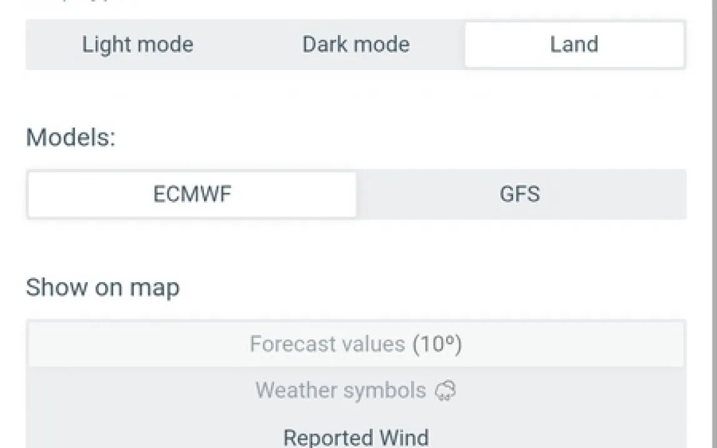This screenshot has width=717, height=448.
Task: Show Weather symbols on the map
Action: [x=355, y=390]
